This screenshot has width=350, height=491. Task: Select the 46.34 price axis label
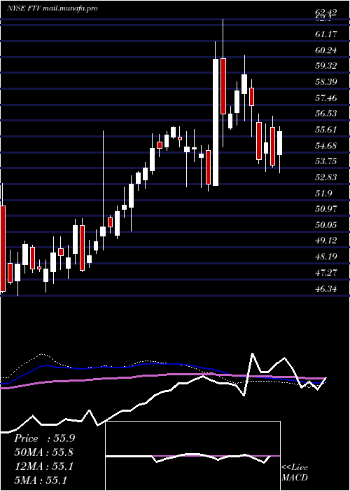326,289
